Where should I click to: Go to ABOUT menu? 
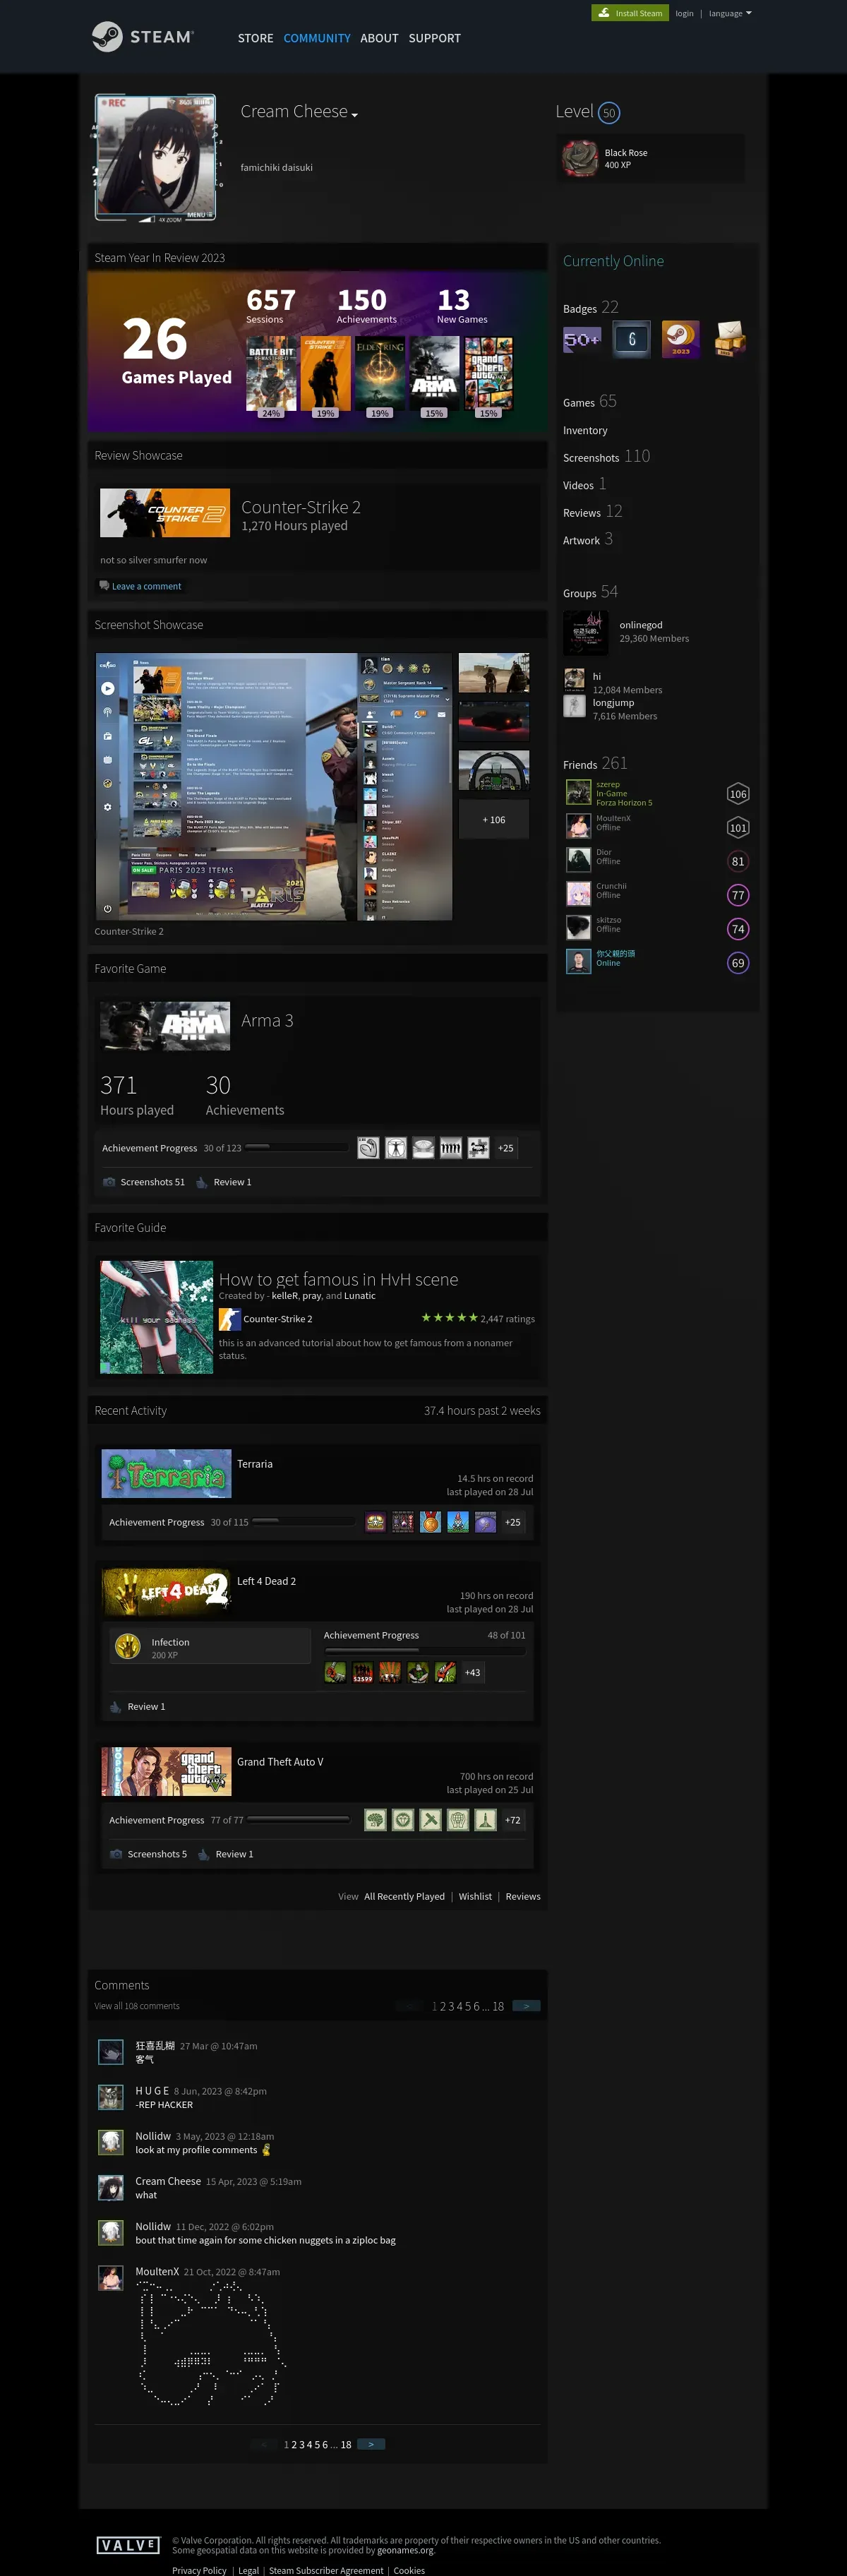pyautogui.click(x=379, y=38)
